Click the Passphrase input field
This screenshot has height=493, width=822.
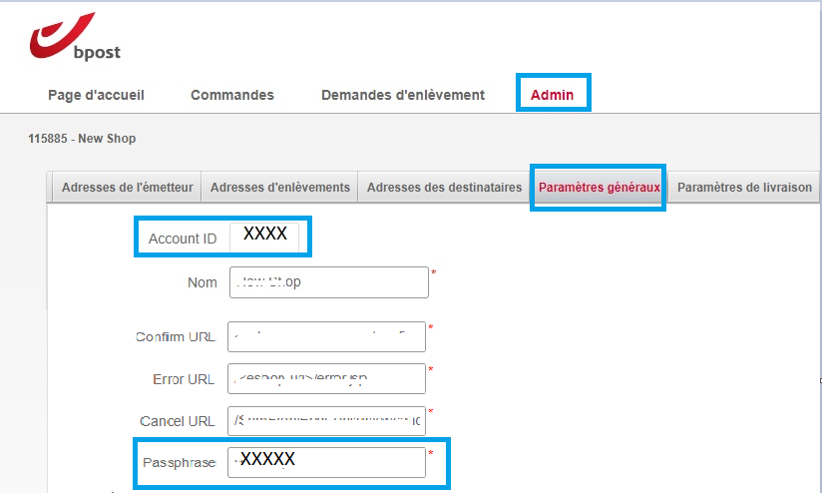326,462
